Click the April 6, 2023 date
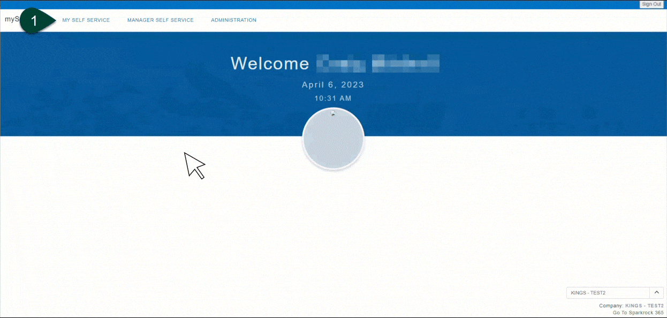 (332, 85)
